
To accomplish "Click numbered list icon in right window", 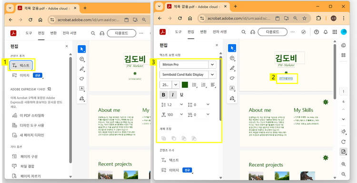I will click(204, 85).
